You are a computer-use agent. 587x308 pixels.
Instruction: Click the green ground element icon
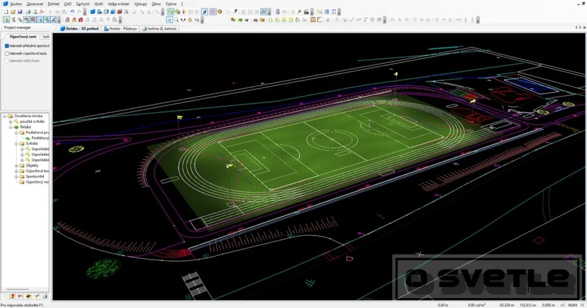tap(240, 20)
